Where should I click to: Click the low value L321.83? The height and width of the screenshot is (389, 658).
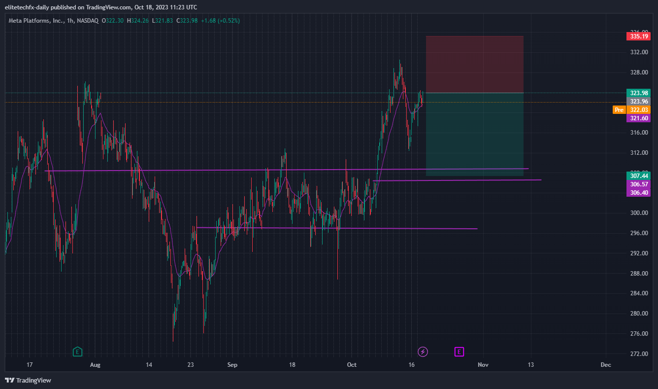pyautogui.click(x=163, y=21)
